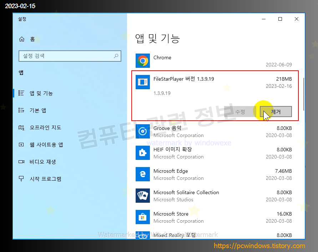318x252 pixels.
Task: Click the 7.46MB size of Edge
Action: tap(283, 171)
